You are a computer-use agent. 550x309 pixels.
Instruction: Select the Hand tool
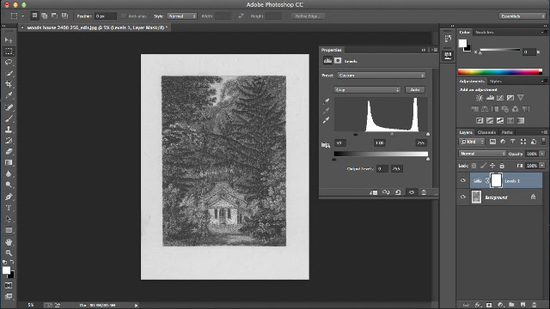(x=9, y=242)
